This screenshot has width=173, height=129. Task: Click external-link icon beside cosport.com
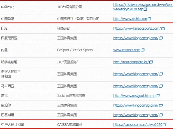point(143,50)
